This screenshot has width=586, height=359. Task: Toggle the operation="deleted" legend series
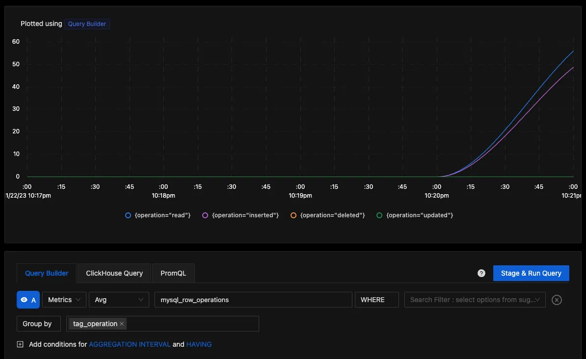click(328, 215)
